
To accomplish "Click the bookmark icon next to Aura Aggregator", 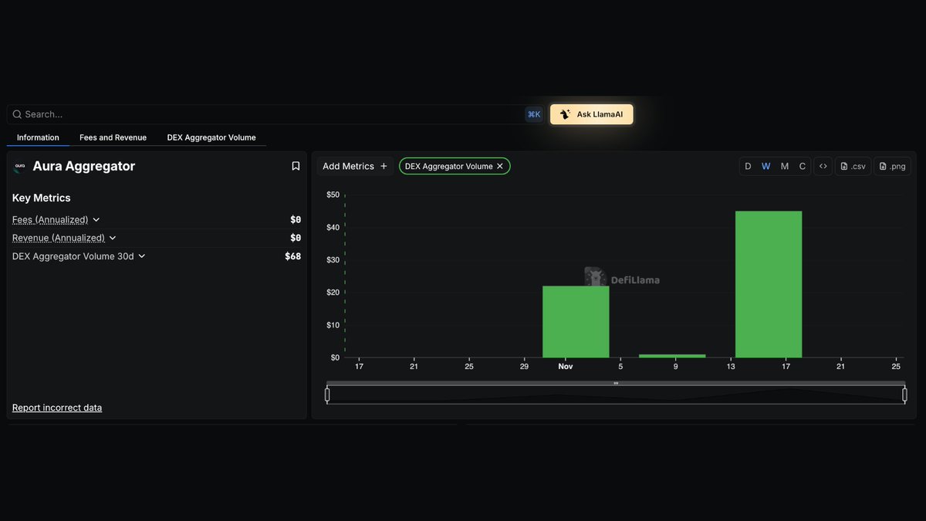I will (x=295, y=165).
